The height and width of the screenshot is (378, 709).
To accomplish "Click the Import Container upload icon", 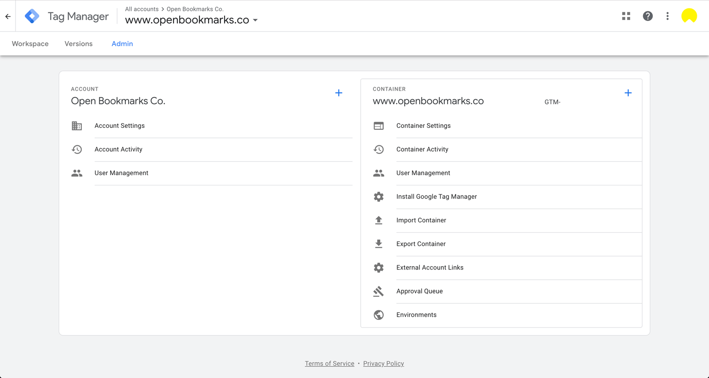I will point(379,220).
